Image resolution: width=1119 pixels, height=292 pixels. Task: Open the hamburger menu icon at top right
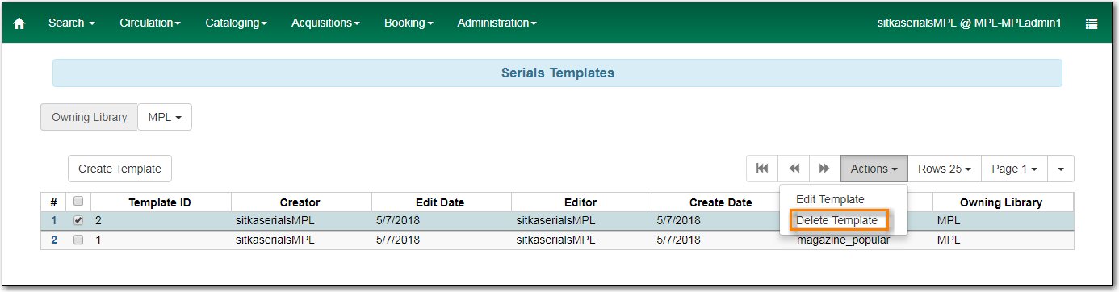1092,23
